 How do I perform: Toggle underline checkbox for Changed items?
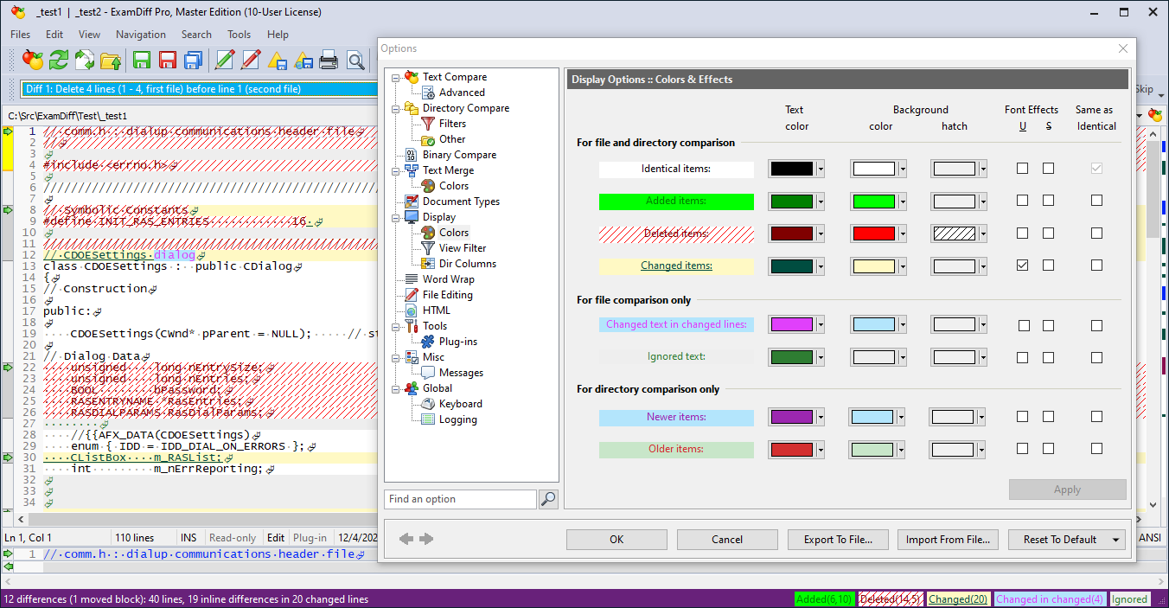(1023, 266)
